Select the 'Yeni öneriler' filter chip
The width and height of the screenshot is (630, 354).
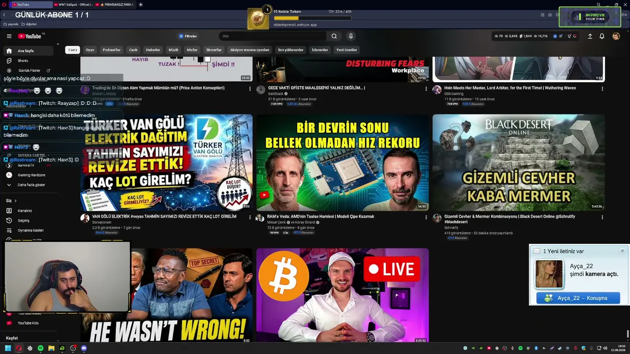pos(346,50)
